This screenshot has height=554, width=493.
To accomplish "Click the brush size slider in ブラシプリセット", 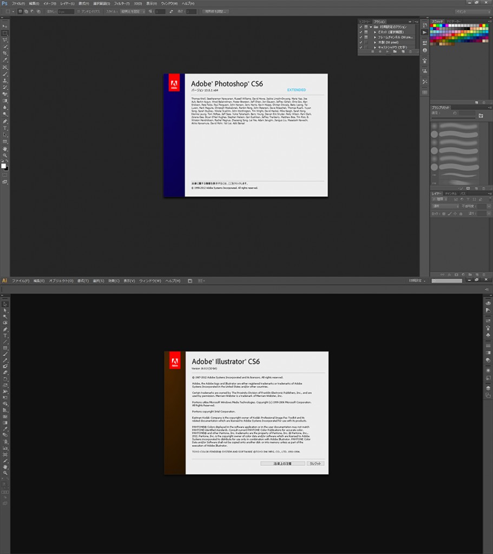I will (453, 118).
